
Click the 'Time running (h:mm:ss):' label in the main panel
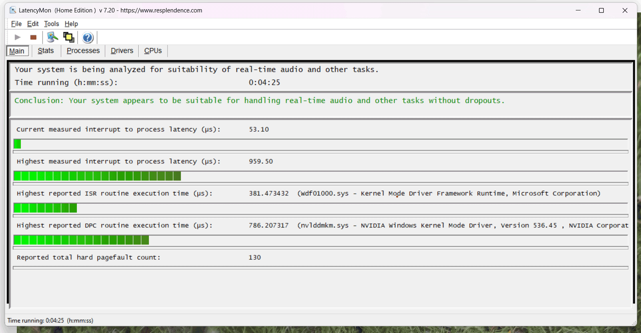66,82
